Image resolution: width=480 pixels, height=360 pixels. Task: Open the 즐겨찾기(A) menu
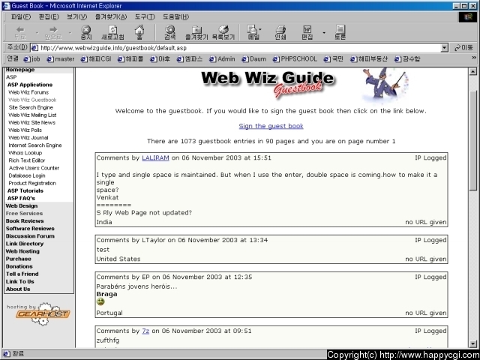[x=111, y=16]
